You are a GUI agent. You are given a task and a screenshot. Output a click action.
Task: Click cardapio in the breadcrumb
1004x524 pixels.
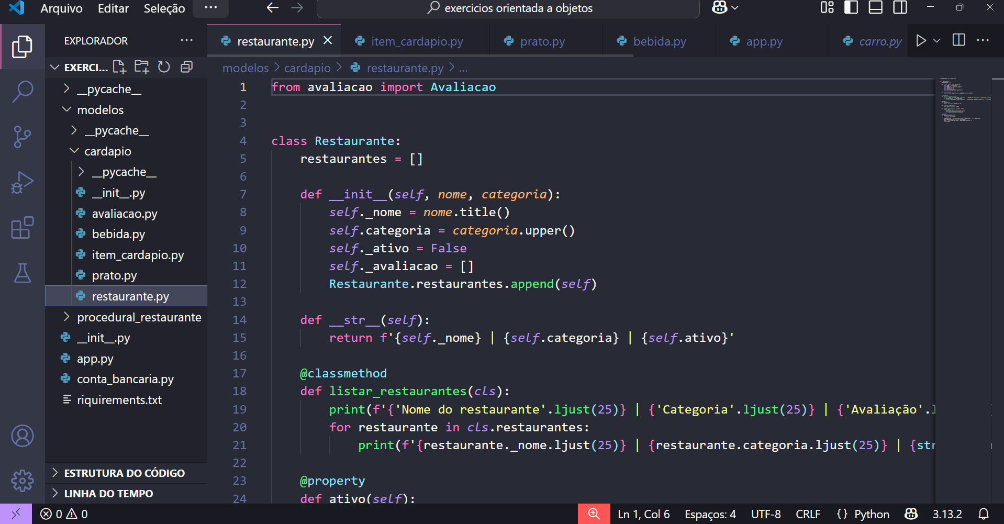click(x=307, y=68)
